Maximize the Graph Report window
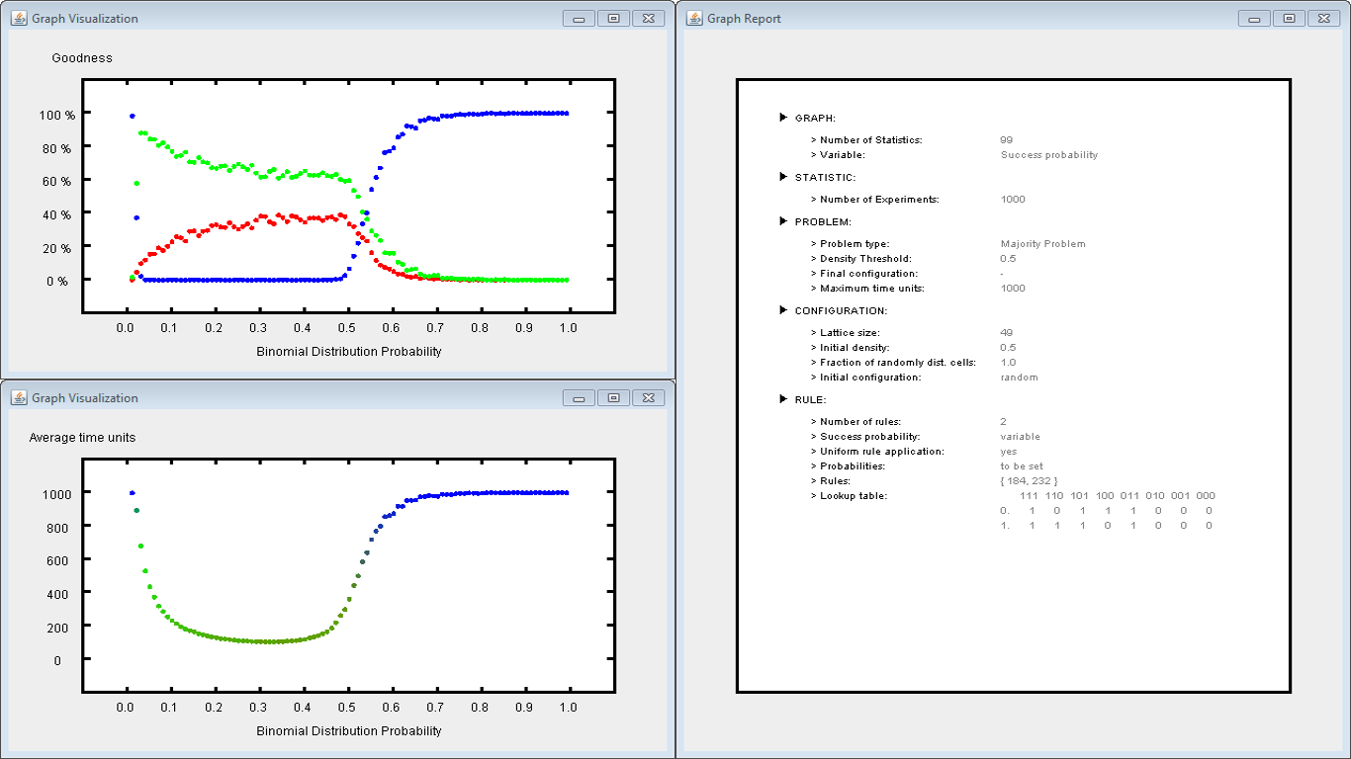This screenshot has height=759, width=1351. click(x=1288, y=19)
